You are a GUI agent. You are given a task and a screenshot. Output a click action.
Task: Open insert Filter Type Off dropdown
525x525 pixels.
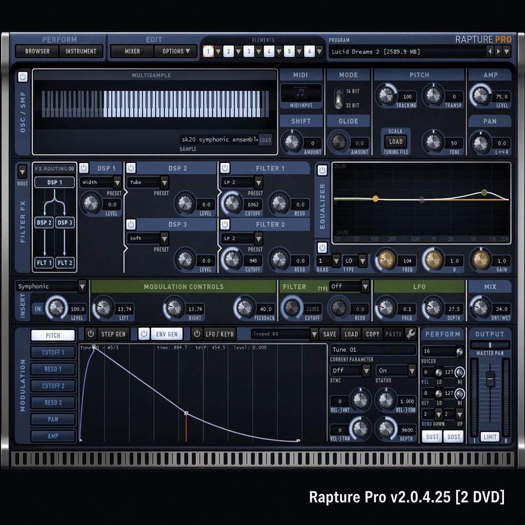point(365,286)
